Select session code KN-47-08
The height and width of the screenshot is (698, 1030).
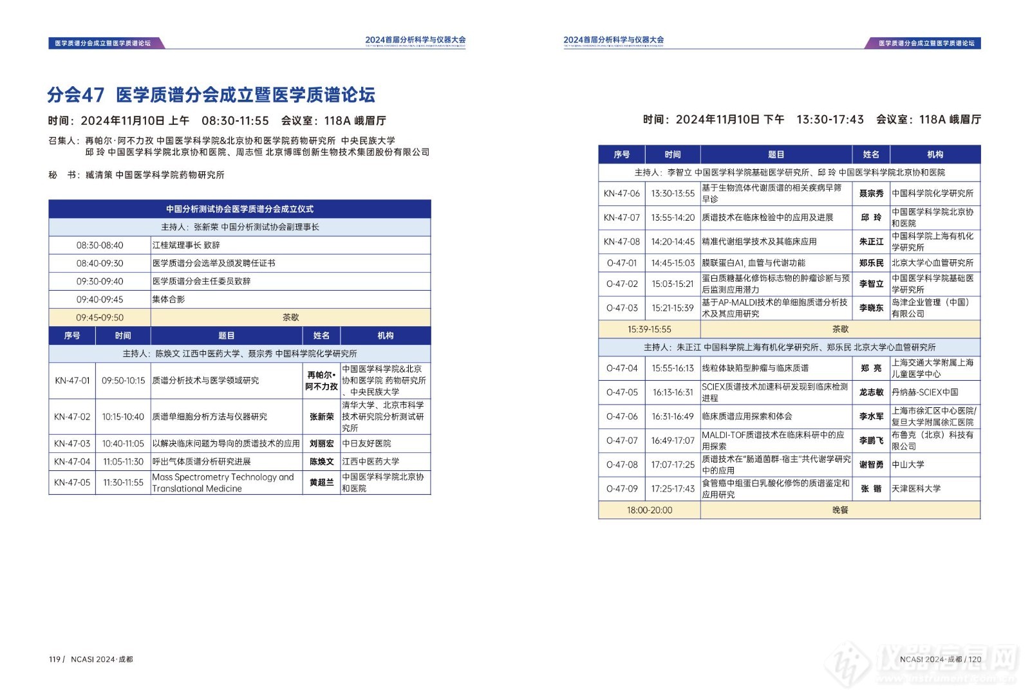622,242
